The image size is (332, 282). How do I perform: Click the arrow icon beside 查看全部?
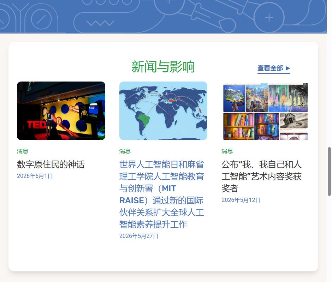tap(288, 68)
